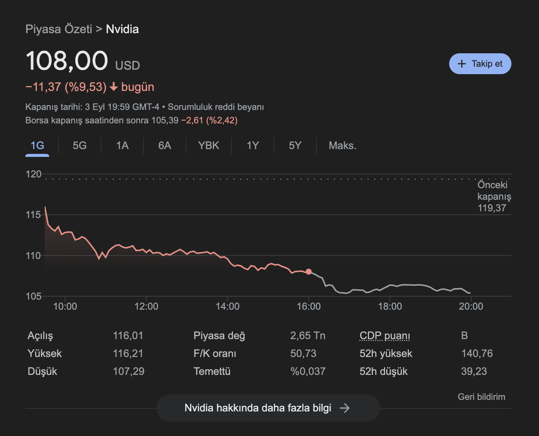Choose the YBK time range tab
The height and width of the screenshot is (436, 539).
click(x=209, y=145)
